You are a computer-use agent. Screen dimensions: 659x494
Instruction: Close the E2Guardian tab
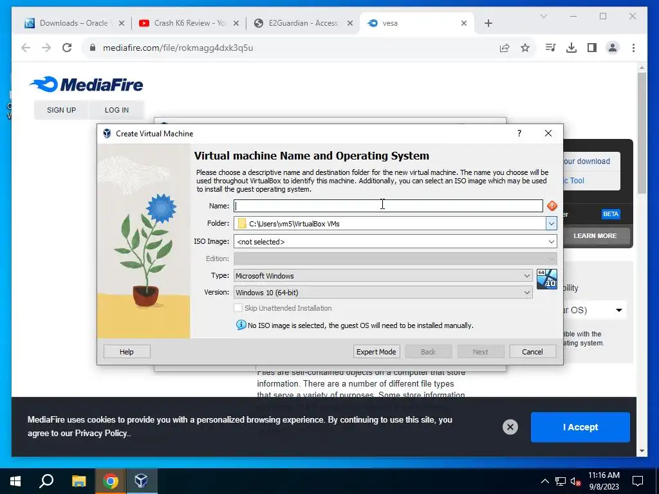point(349,23)
